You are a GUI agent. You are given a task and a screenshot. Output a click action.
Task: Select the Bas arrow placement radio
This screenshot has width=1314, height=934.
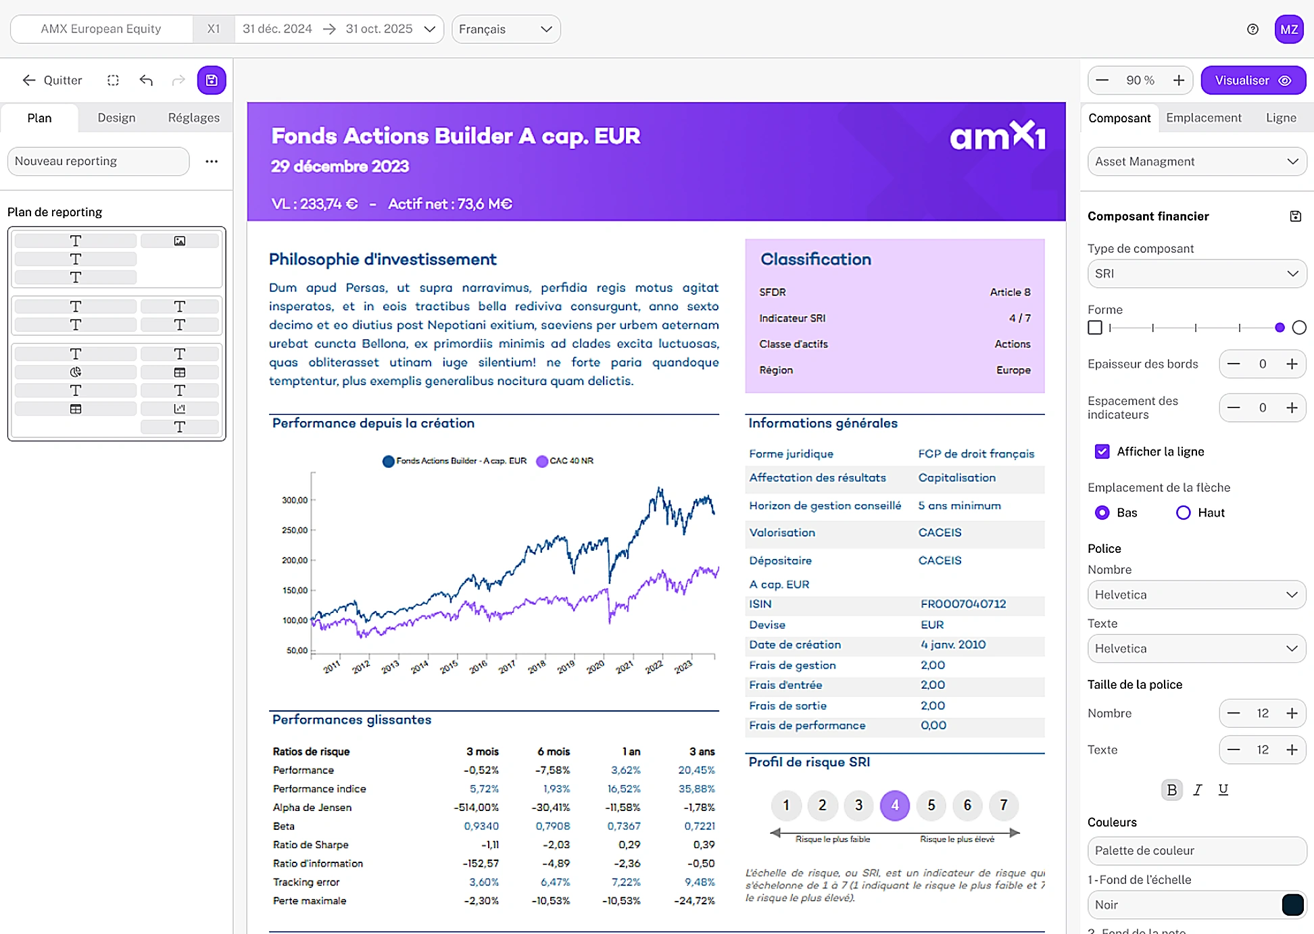point(1102,513)
